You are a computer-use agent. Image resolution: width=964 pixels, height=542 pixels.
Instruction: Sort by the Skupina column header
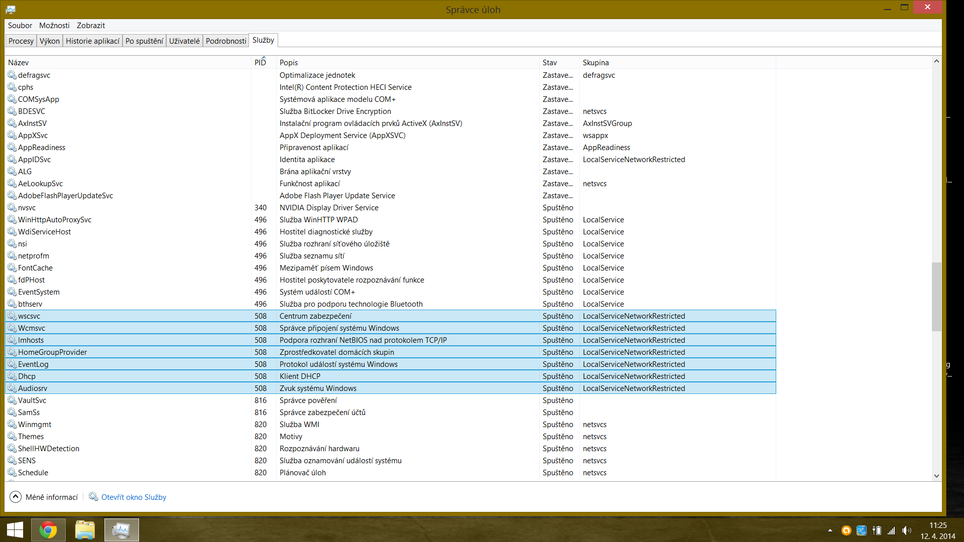pyautogui.click(x=678, y=62)
